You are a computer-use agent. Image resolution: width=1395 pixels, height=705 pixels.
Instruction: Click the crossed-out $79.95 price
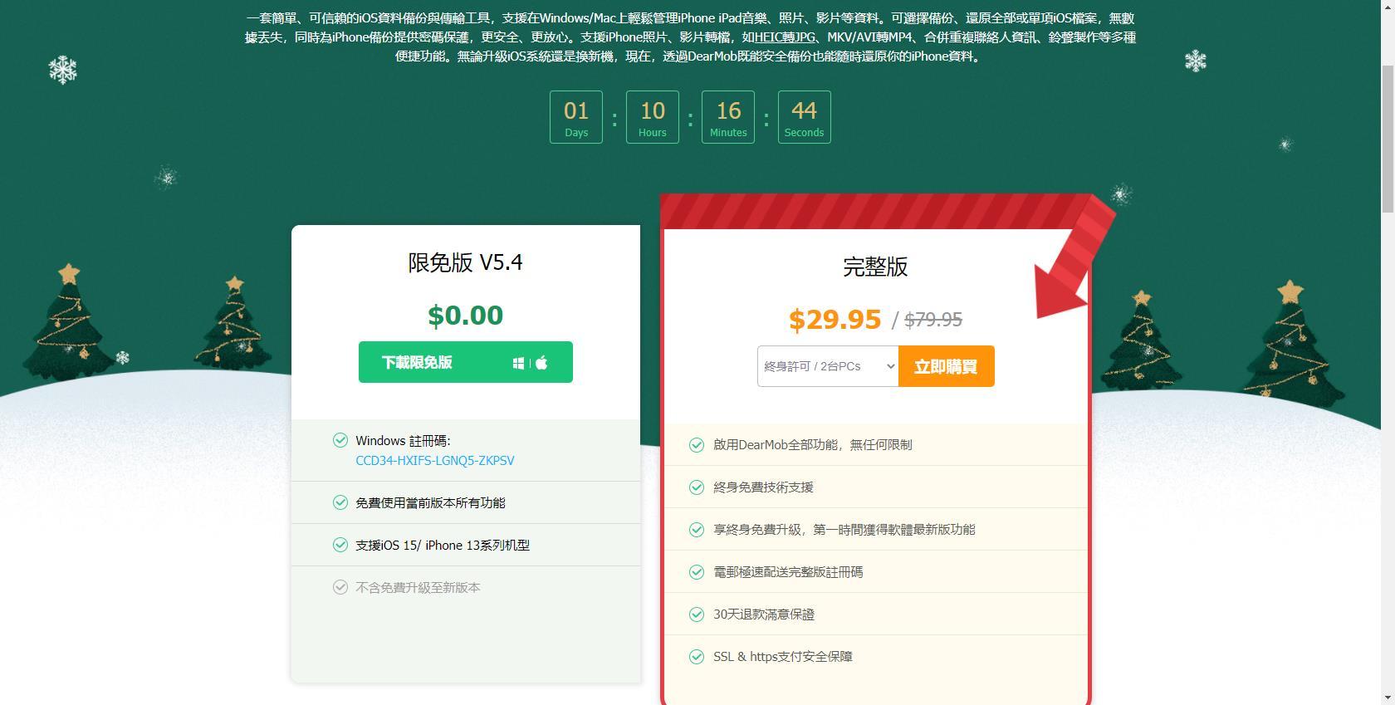pos(933,320)
